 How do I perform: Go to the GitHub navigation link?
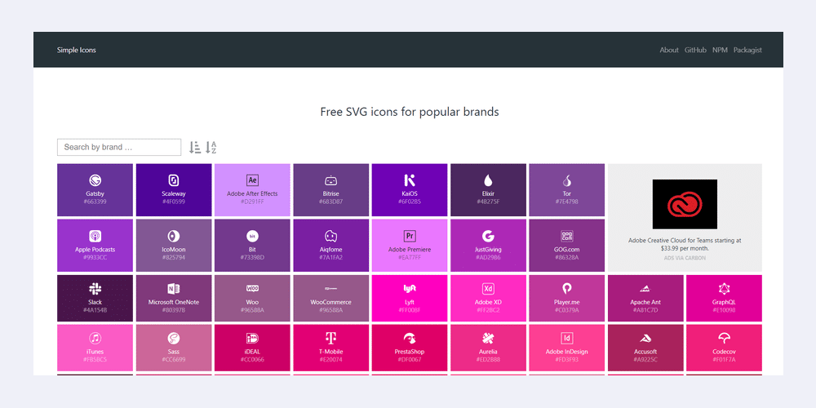[x=695, y=50]
